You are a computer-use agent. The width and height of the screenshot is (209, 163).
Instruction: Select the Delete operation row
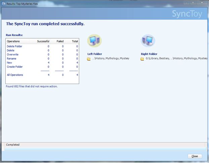pos(42,51)
